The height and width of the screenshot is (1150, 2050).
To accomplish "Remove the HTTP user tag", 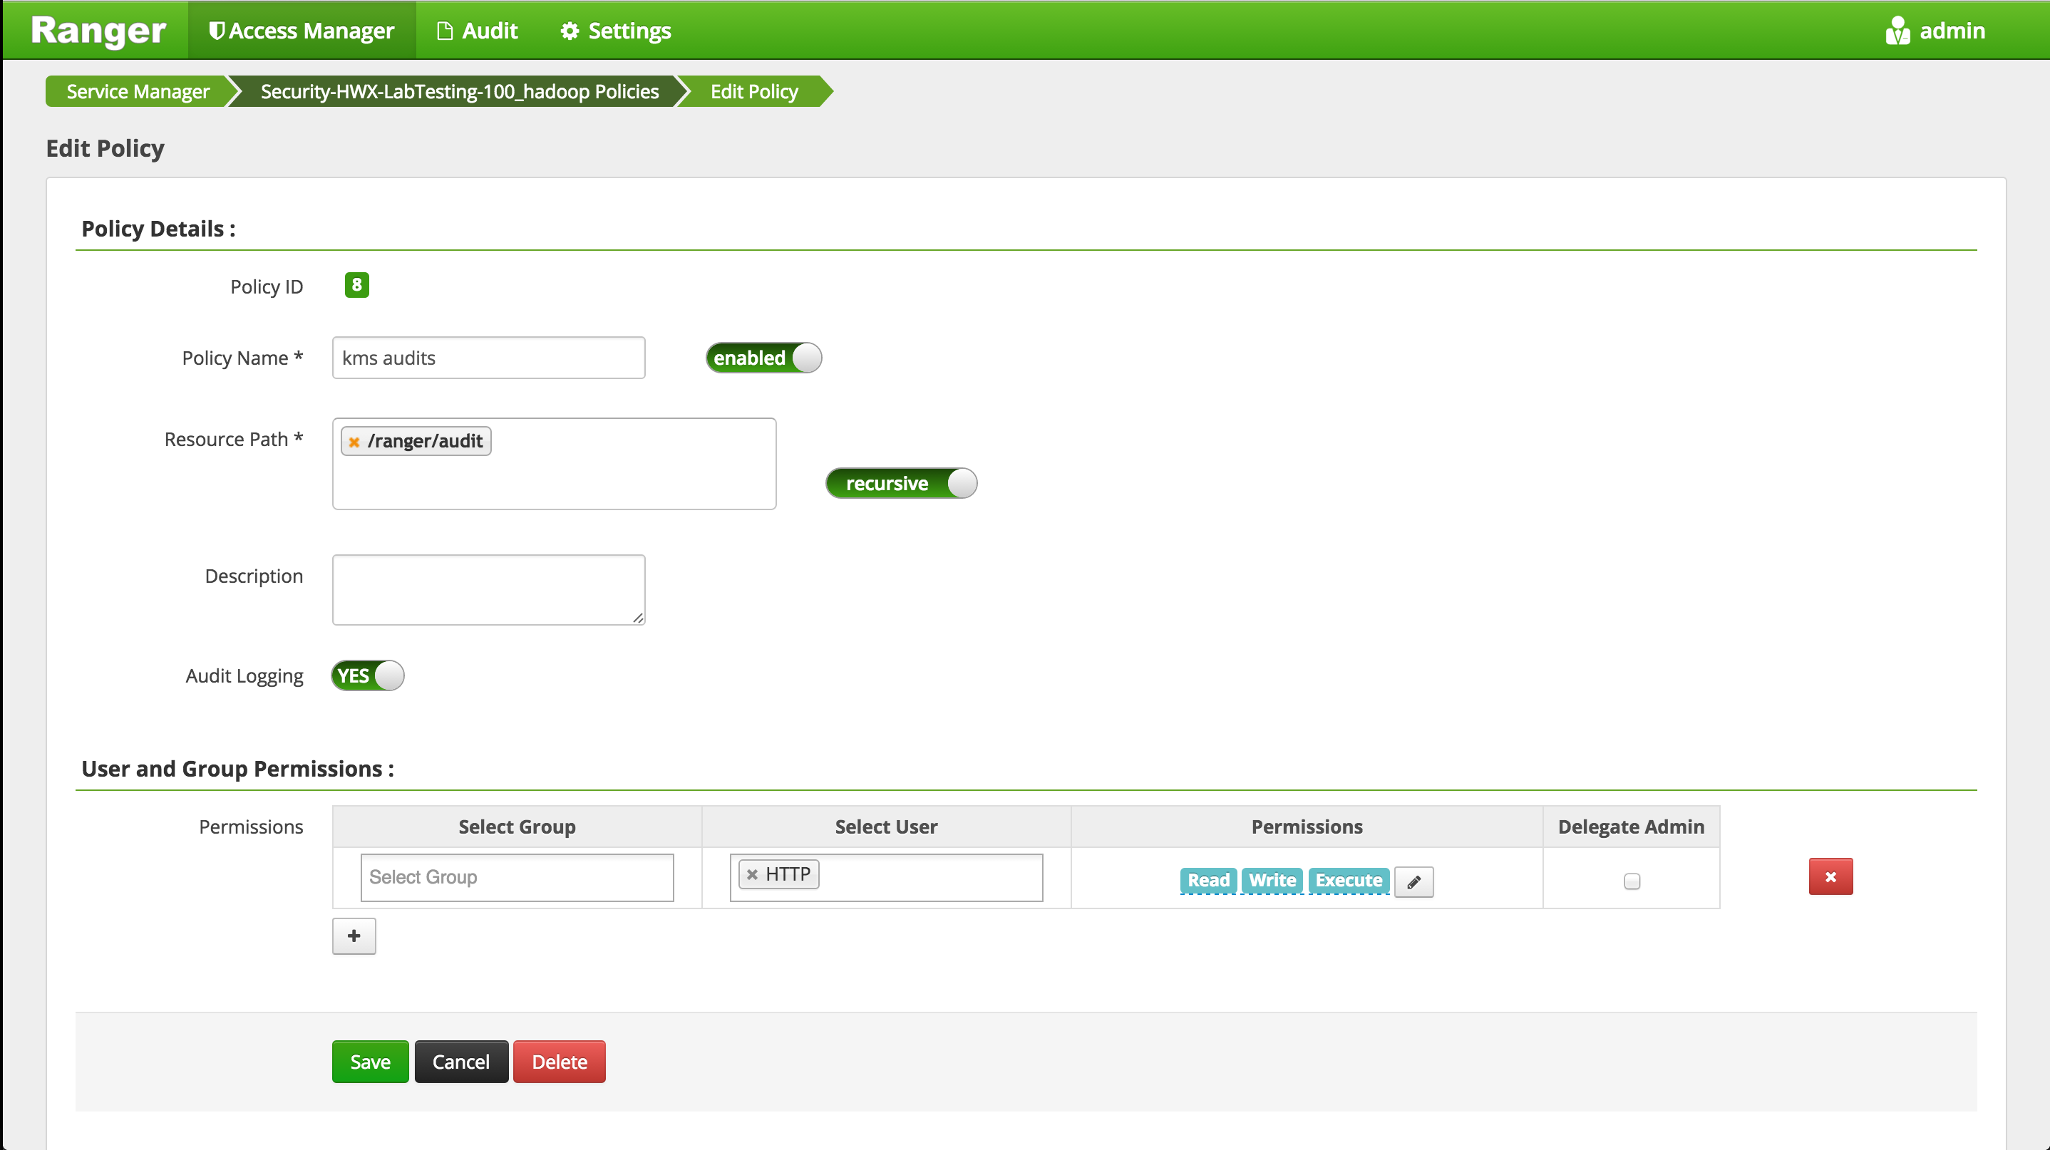I will (x=752, y=874).
